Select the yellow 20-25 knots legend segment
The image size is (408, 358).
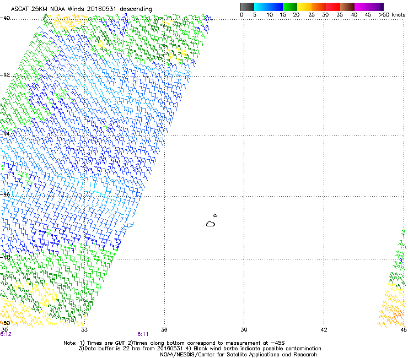304,7
